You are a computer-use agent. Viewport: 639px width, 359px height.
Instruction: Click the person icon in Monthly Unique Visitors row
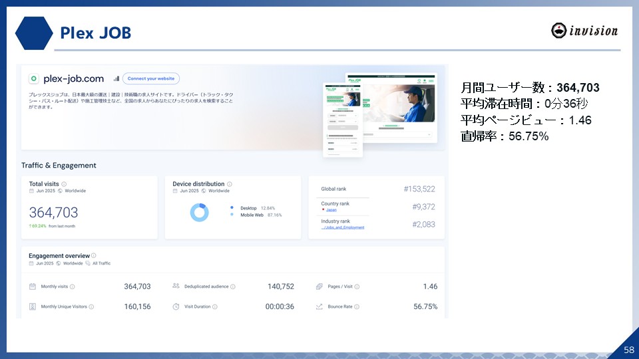pyautogui.click(x=33, y=306)
